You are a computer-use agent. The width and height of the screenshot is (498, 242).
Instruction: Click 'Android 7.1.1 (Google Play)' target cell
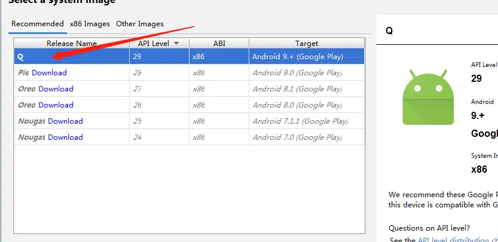pos(307,121)
